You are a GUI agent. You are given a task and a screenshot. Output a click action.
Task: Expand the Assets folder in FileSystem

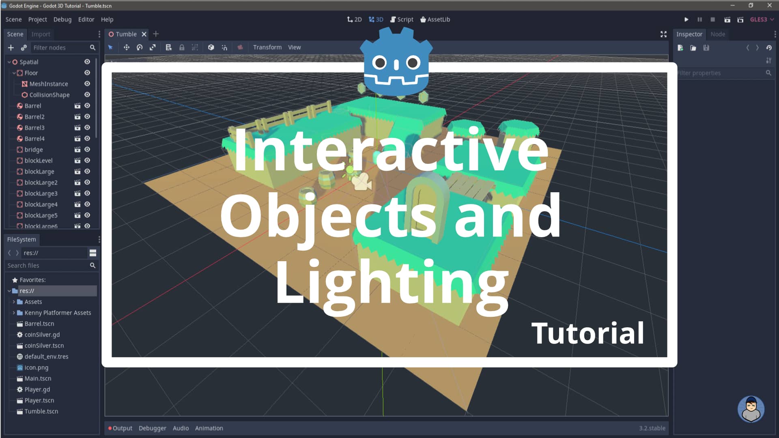pos(15,302)
